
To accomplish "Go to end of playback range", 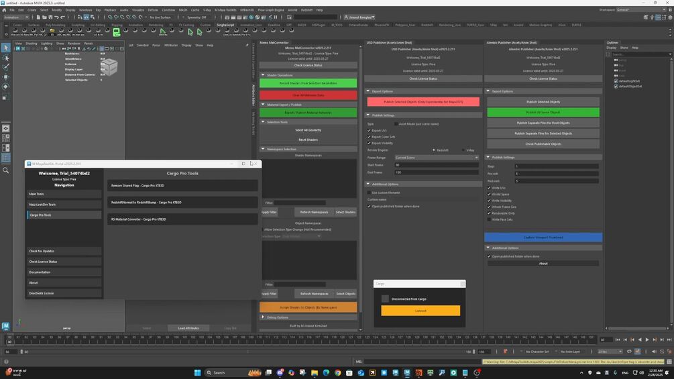I will pyautogui.click(x=669, y=339).
